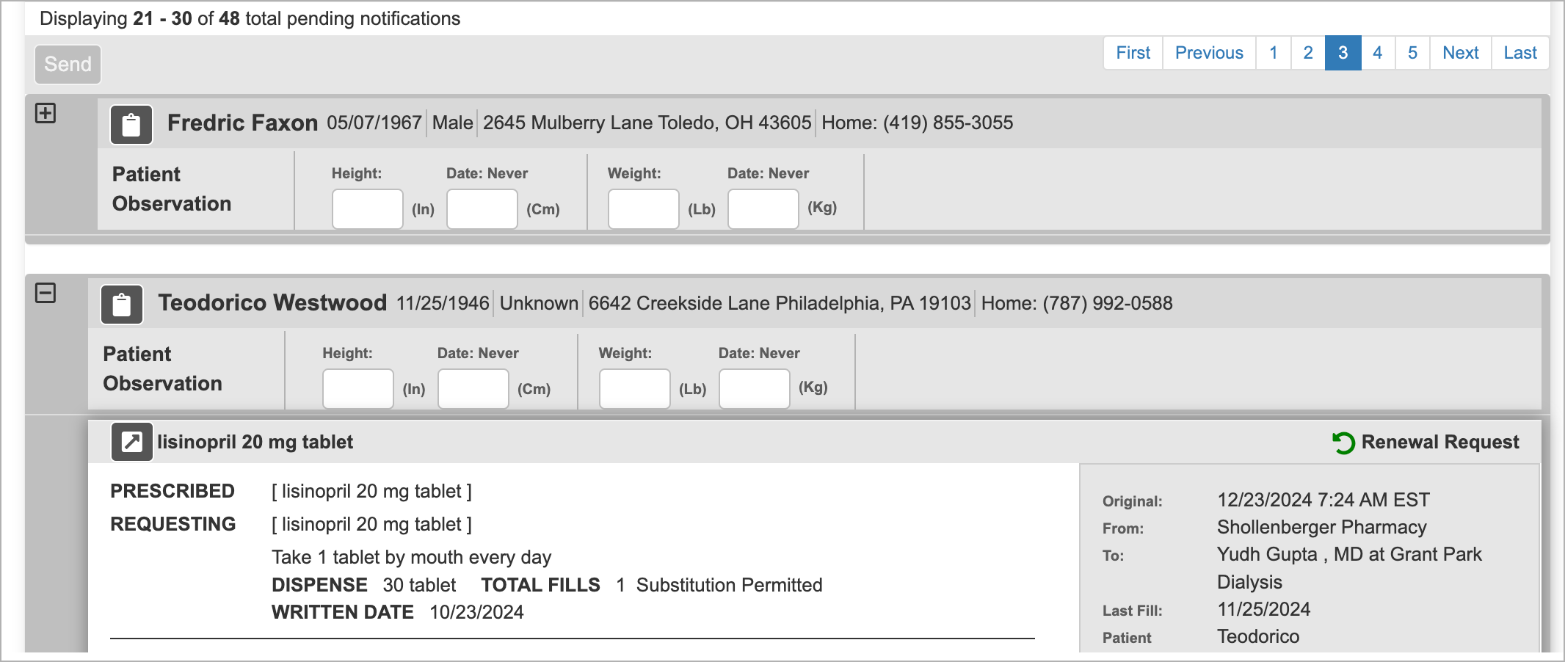Expand Fredric Faxon's notification row
Viewport: 1565px width, 662px height.
click(46, 113)
